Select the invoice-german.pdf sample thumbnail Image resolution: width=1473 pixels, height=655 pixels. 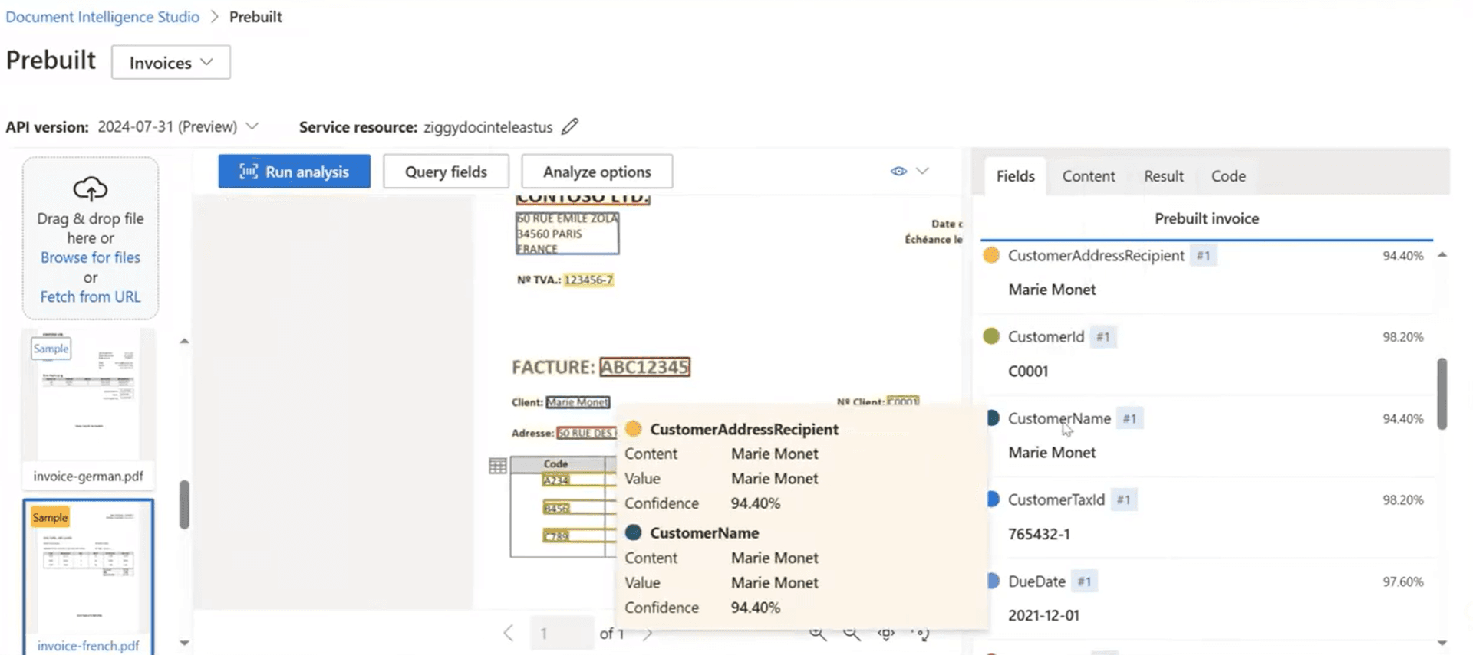coord(89,408)
